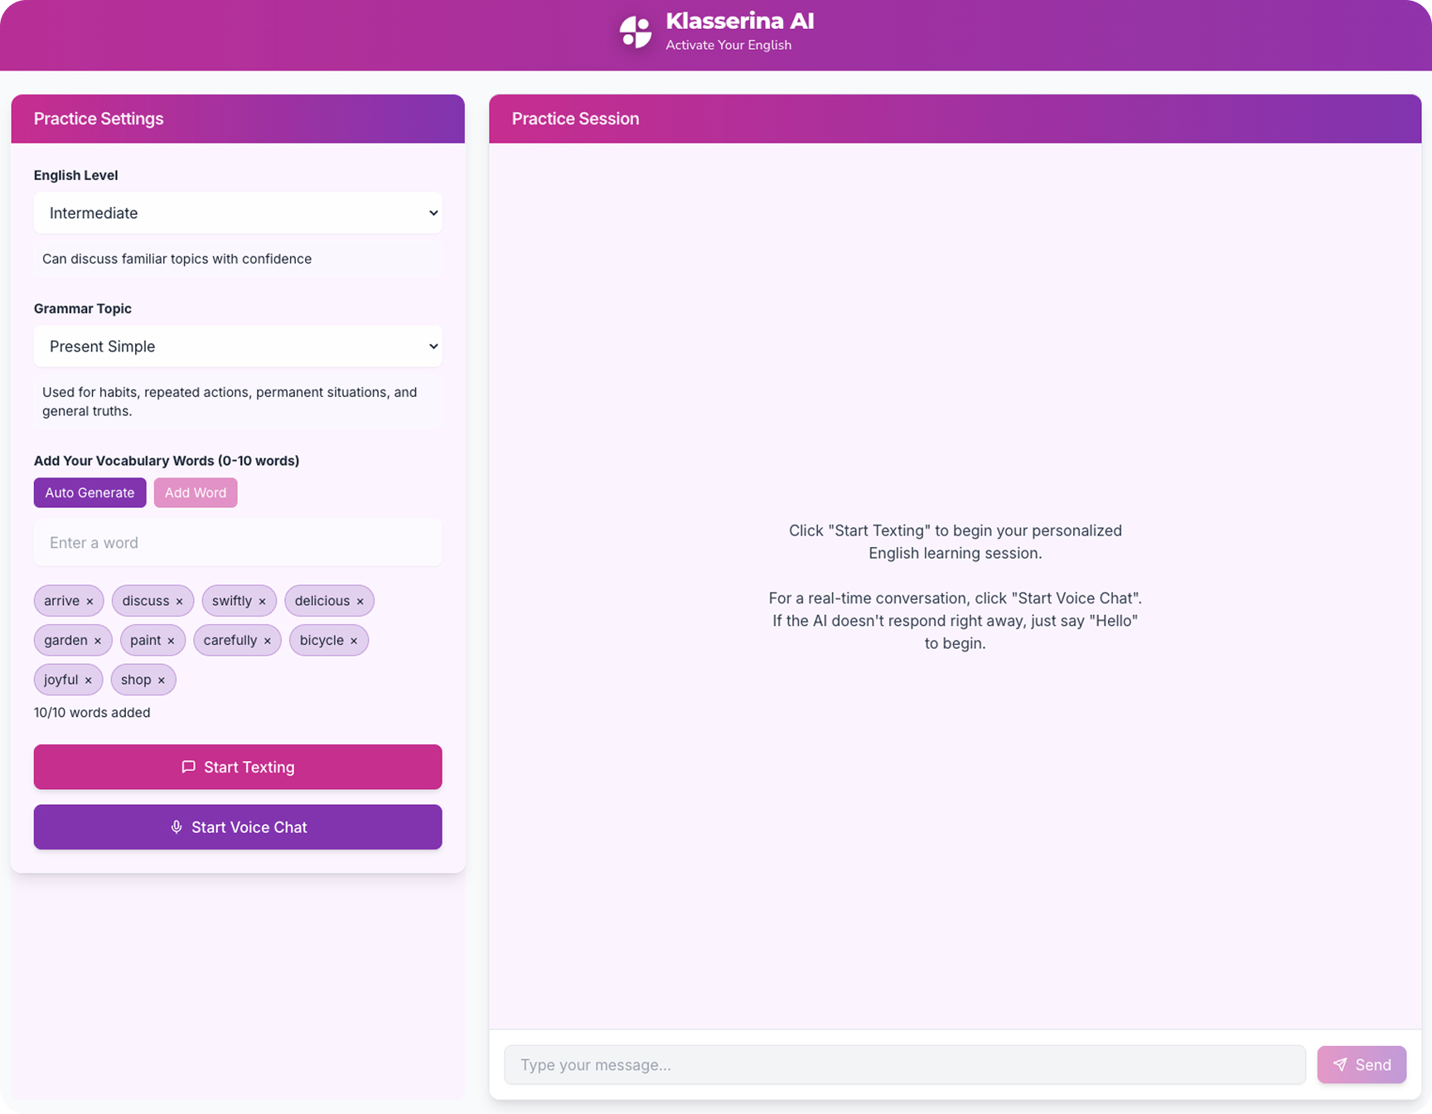Image resolution: width=1432 pixels, height=1114 pixels.
Task: Expand the Present Simple selection chevron
Action: (433, 346)
